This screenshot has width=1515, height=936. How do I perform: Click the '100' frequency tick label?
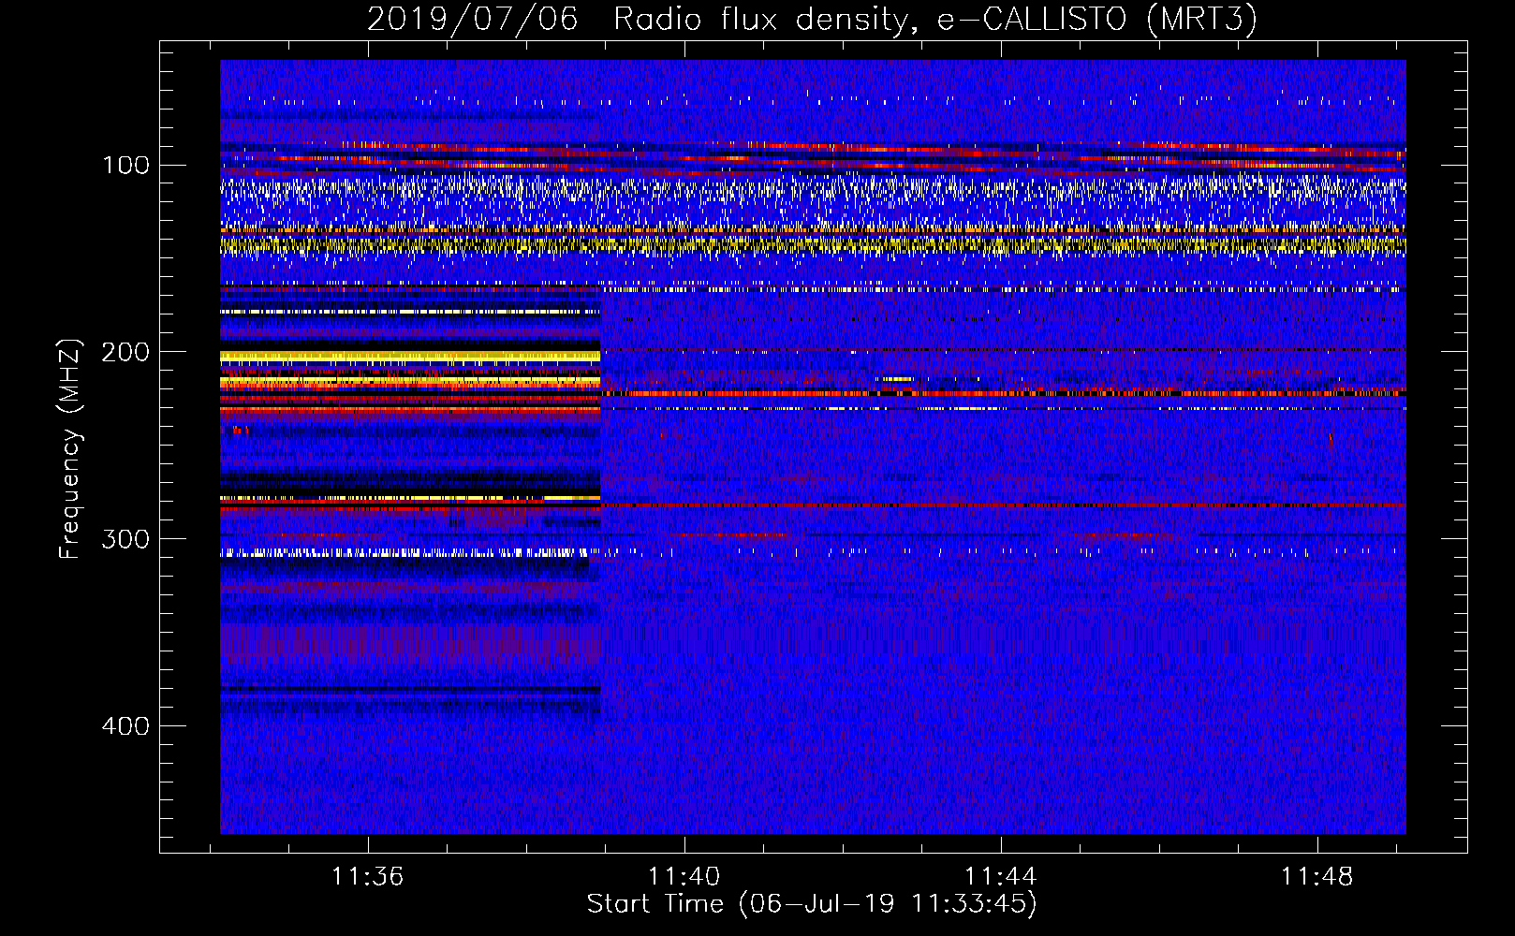pyautogui.click(x=125, y=166)
